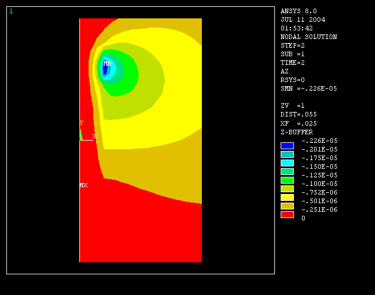Click the 'TIME=2' text

pos(293,63)
